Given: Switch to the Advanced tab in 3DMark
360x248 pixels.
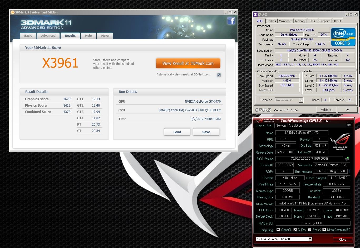Looking at the screenshot, I should coord(48,36).
